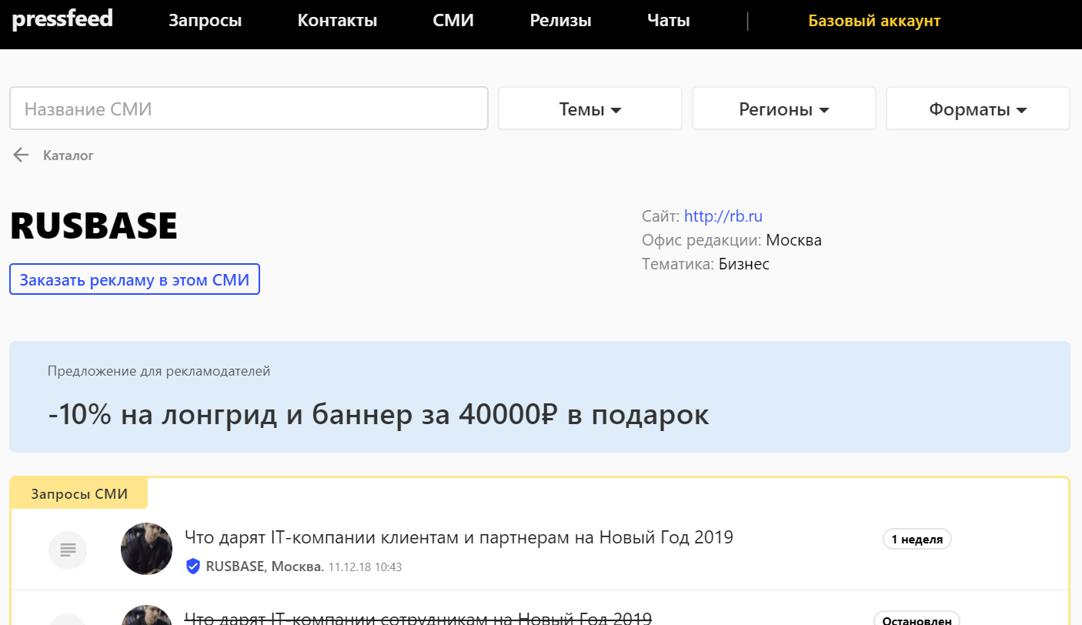
Task: Open the Контакты menu item
Action: [x=337, y=21]
